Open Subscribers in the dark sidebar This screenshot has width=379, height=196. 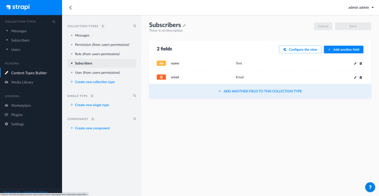[20, 40]
